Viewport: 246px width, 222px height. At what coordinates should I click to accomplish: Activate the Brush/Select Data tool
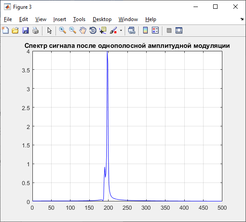click(113, 30)
